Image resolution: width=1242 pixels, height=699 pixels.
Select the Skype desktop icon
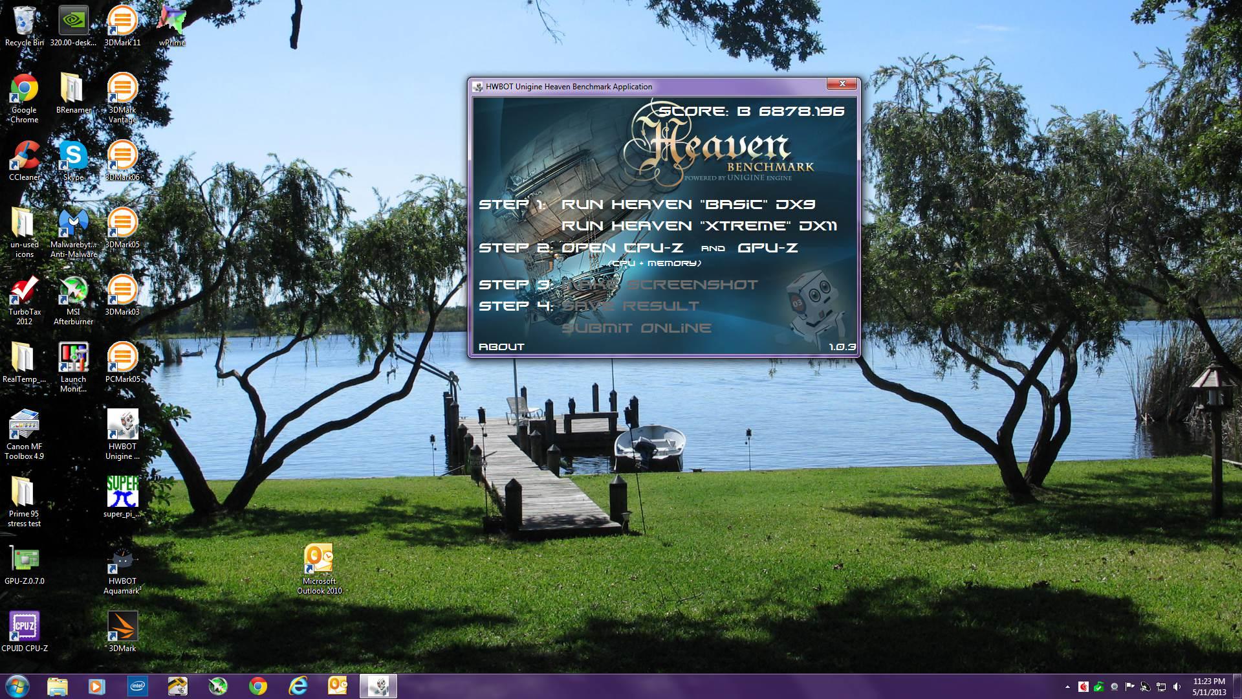coord(73,161)
